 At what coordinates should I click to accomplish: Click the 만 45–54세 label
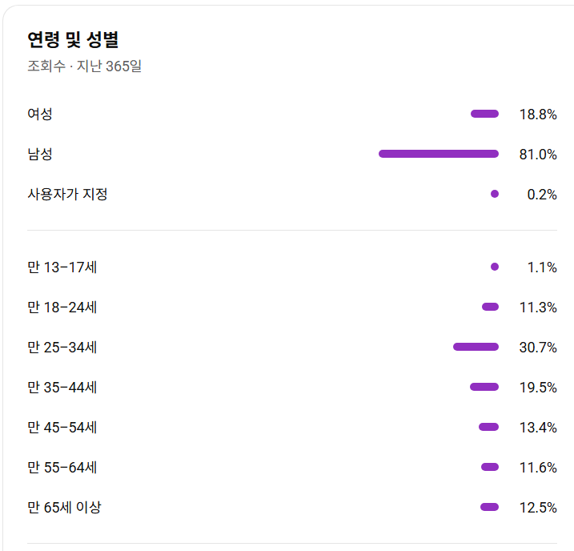tap(62, 428)
